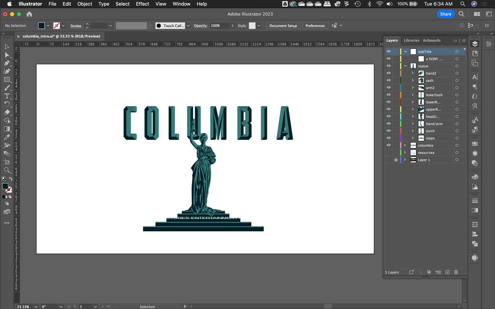
Task: Open zoom level dropdown in status bar
Action: [36, 307]
